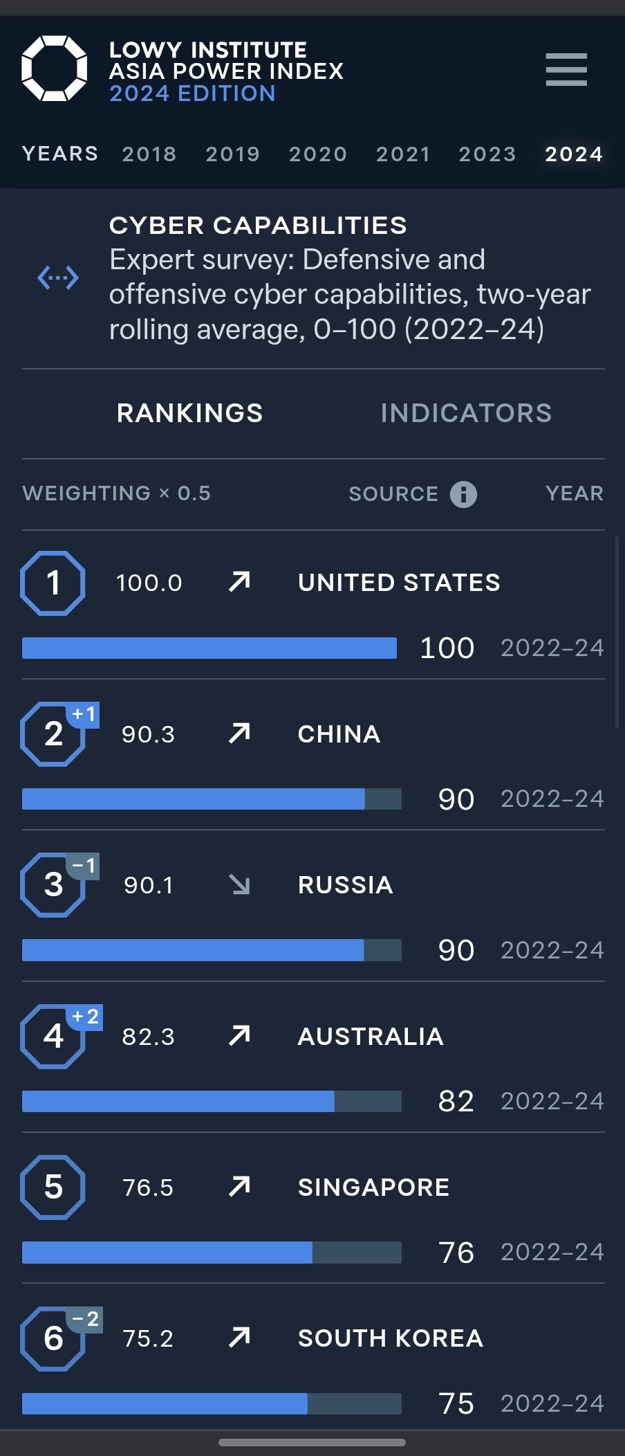This screenshot has width=625, height=1456.
Task: Select year 2021
Action: click(403, 154)
